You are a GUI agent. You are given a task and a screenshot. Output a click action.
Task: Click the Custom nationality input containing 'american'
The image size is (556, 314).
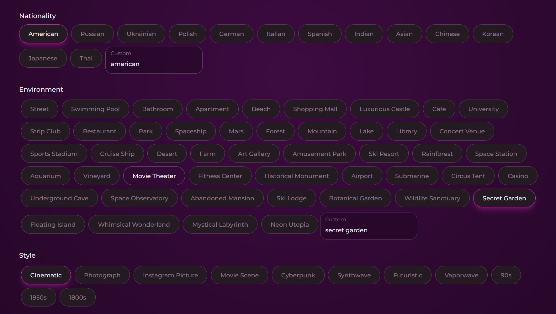154,64
